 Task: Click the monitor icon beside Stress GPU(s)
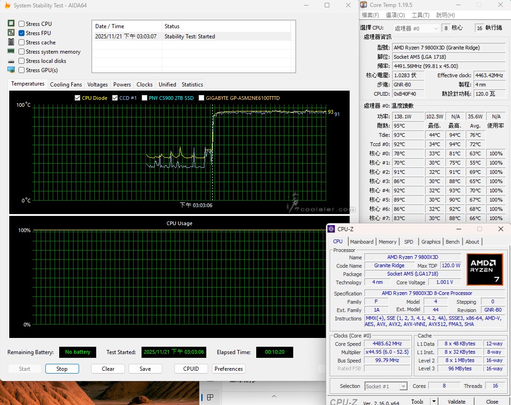point(11,70)
